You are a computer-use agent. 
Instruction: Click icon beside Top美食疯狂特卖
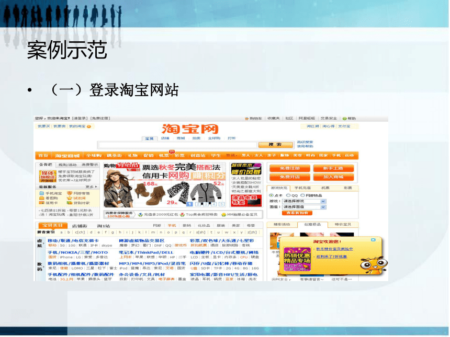pos(182,215)
